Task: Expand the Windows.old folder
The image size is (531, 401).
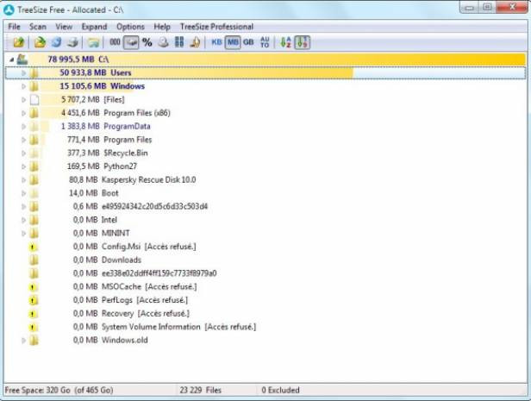Action: click(x=23, y=341)
